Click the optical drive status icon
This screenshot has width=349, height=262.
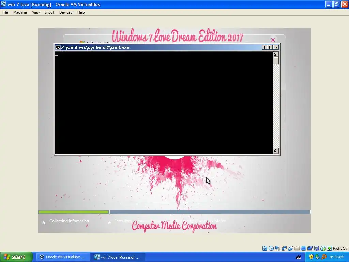[271, 248]
